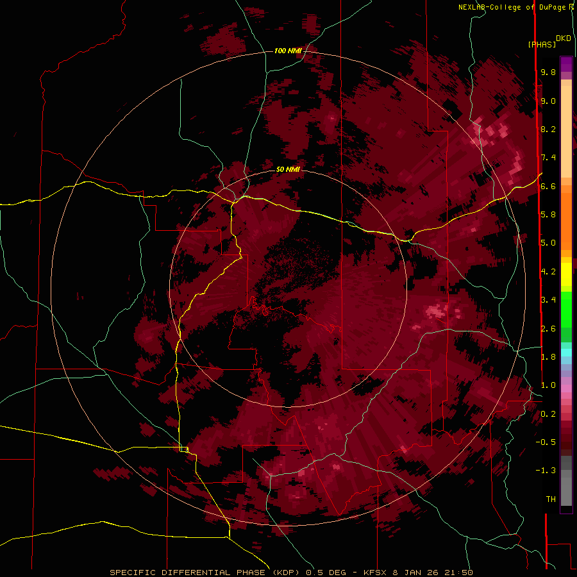Click the pink segment of the color bar

tap(566, 389)
